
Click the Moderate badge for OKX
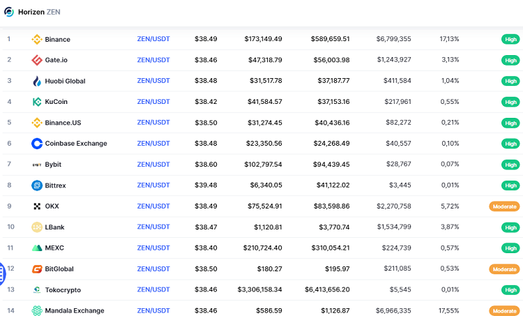(503, 206)
